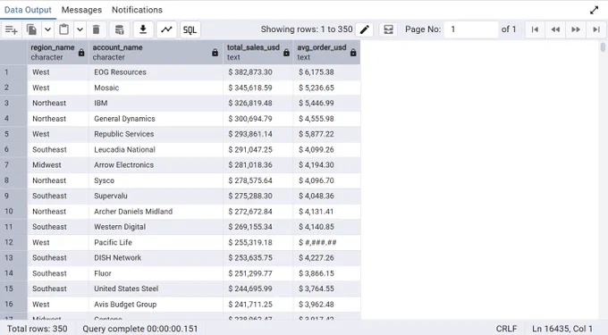Click the DISH Network cell
The width and height of the screenshot is (608, 335).
pyautogui.click(x=156, y=258)
